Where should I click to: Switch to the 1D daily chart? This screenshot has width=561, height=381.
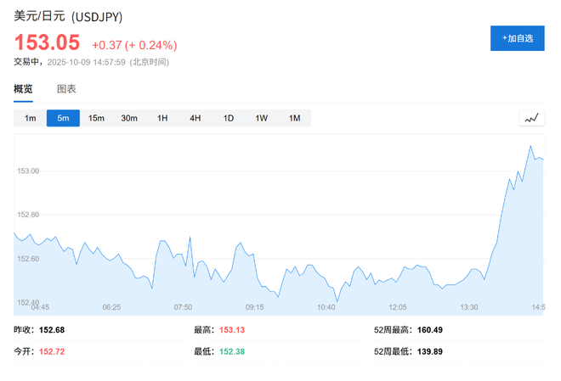[229, 118]
